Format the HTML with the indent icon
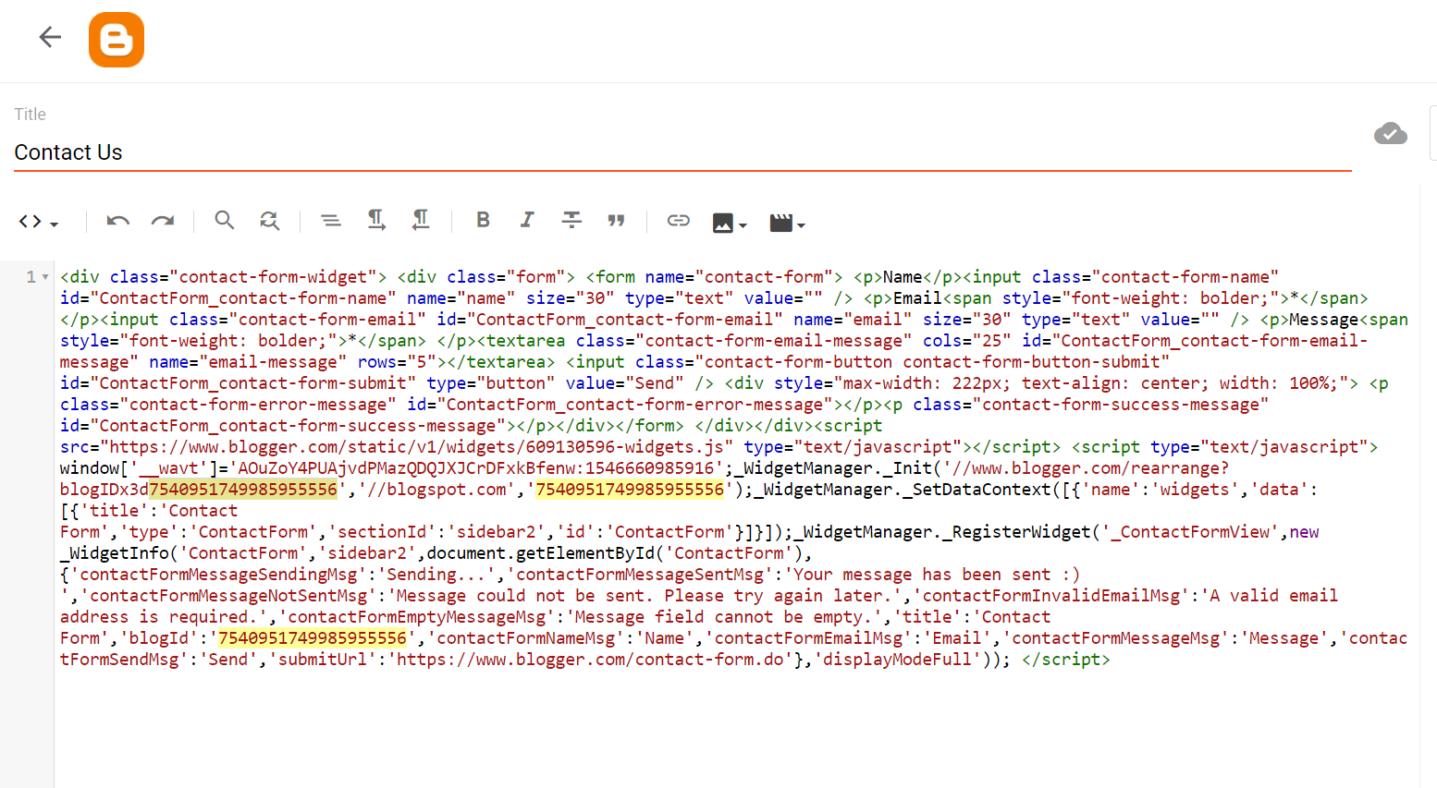Screen dimensions: 1437x788 pyautogui.click(x=330, y=220)
